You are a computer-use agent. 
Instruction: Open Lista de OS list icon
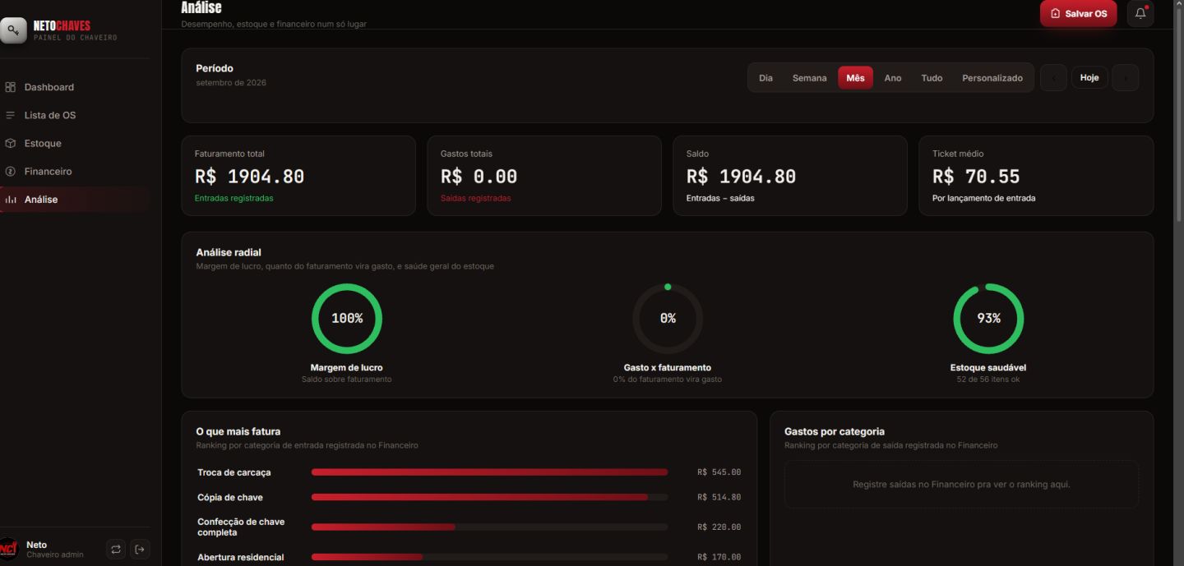coord(10,115)
